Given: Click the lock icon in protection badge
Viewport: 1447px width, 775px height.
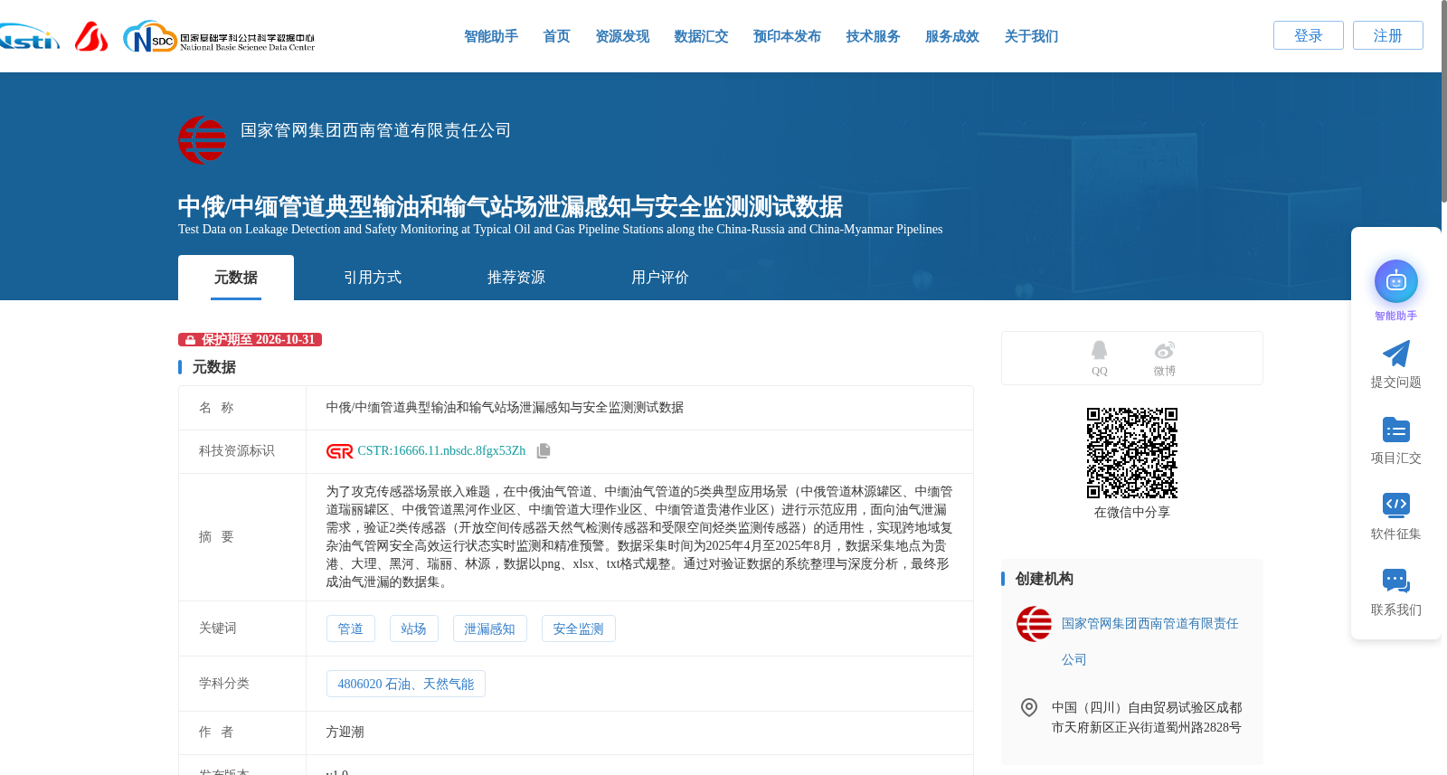Looking at the screenshot, I should (x=190, y=340).
